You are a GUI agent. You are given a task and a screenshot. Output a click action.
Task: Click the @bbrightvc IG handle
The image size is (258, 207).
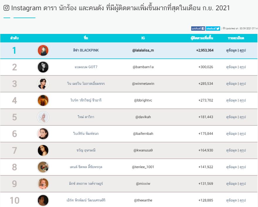pos(143,100)
